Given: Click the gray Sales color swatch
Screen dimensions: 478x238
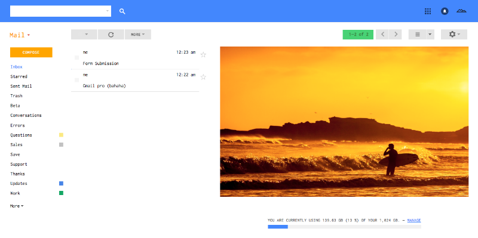Looking at the screenshot, I should pos(62,144).
